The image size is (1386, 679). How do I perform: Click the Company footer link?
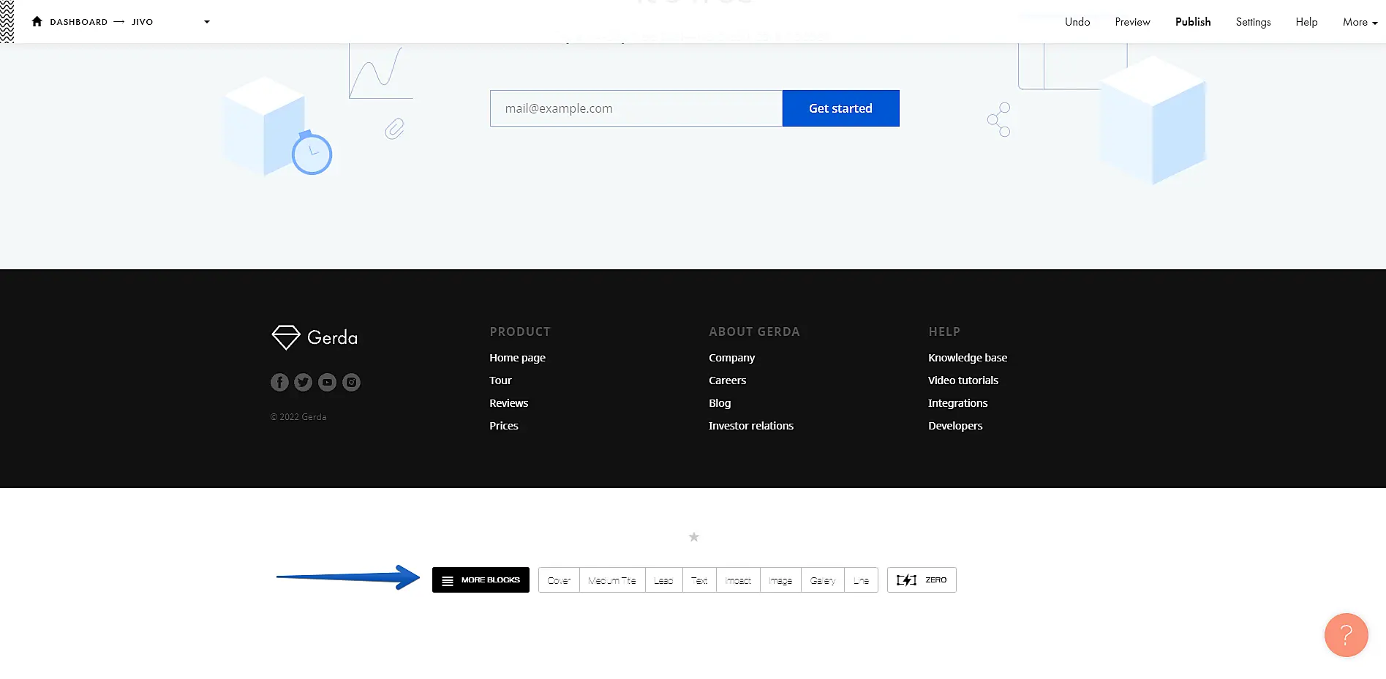pyautogui.click(x=731, y=358)
